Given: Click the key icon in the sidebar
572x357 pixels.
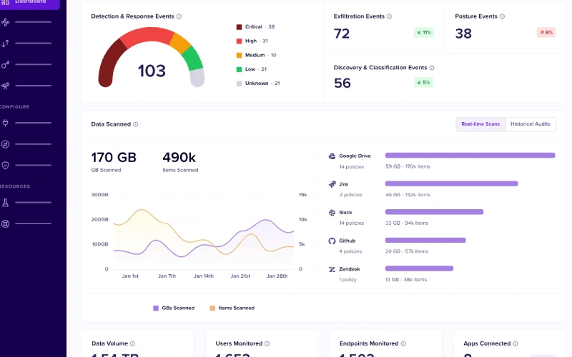Looking at the screenshot, I should point(6,64).
